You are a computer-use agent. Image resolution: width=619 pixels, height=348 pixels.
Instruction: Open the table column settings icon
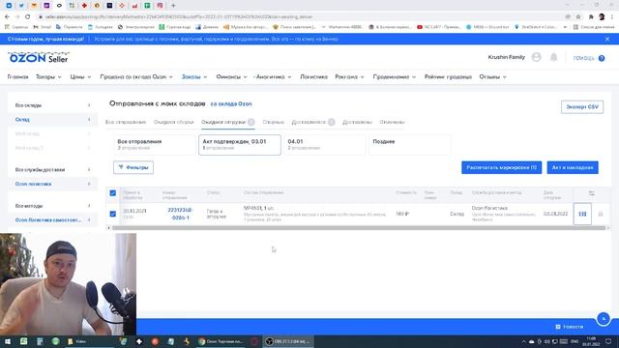point(591,193)
